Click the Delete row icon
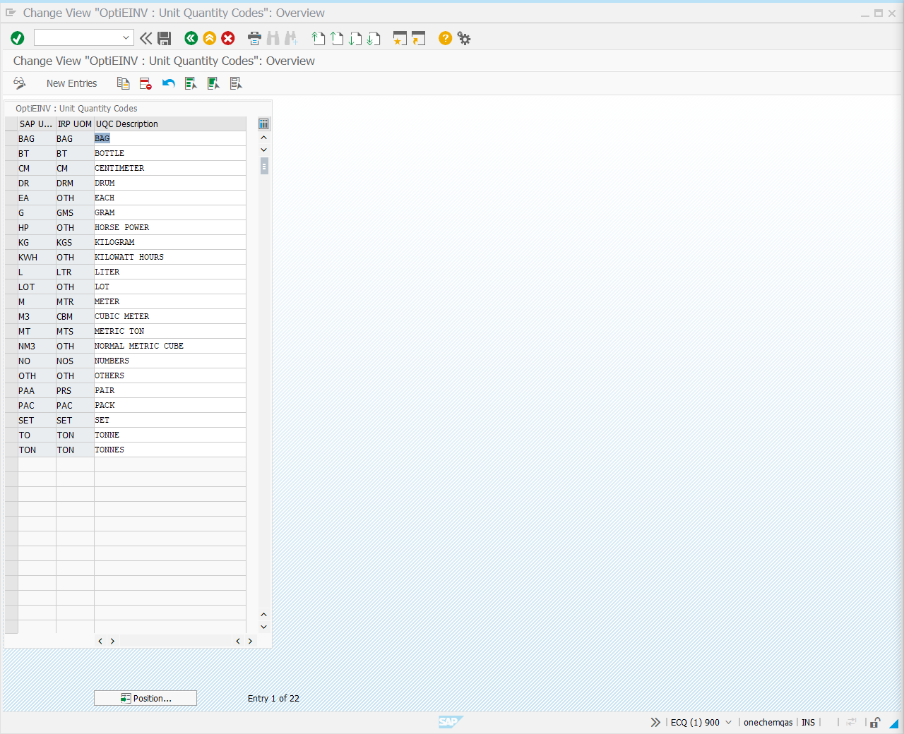The height and width of the screenshot is (734, 904). pos(145,83)
